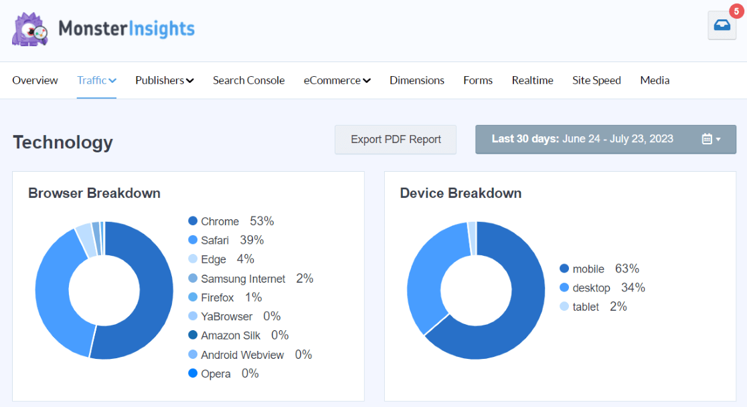Open the notifications inbox icon
Screen dimensions: 747x407
[722, 25]
